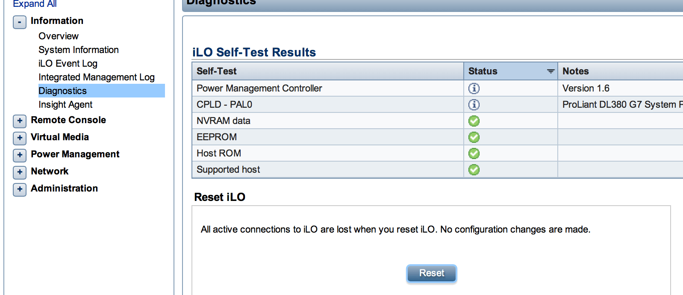Open the Status column sort dropdown arrow
This screenshot has height=295, width=683.
(x=551, y=71)
